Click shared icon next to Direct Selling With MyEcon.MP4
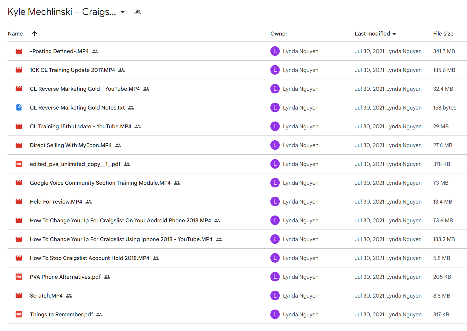The height and width of the screenshot is (331, 467). (x=118, y=145)
